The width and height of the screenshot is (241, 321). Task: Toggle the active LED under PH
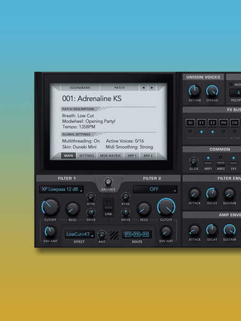(223, 132)
